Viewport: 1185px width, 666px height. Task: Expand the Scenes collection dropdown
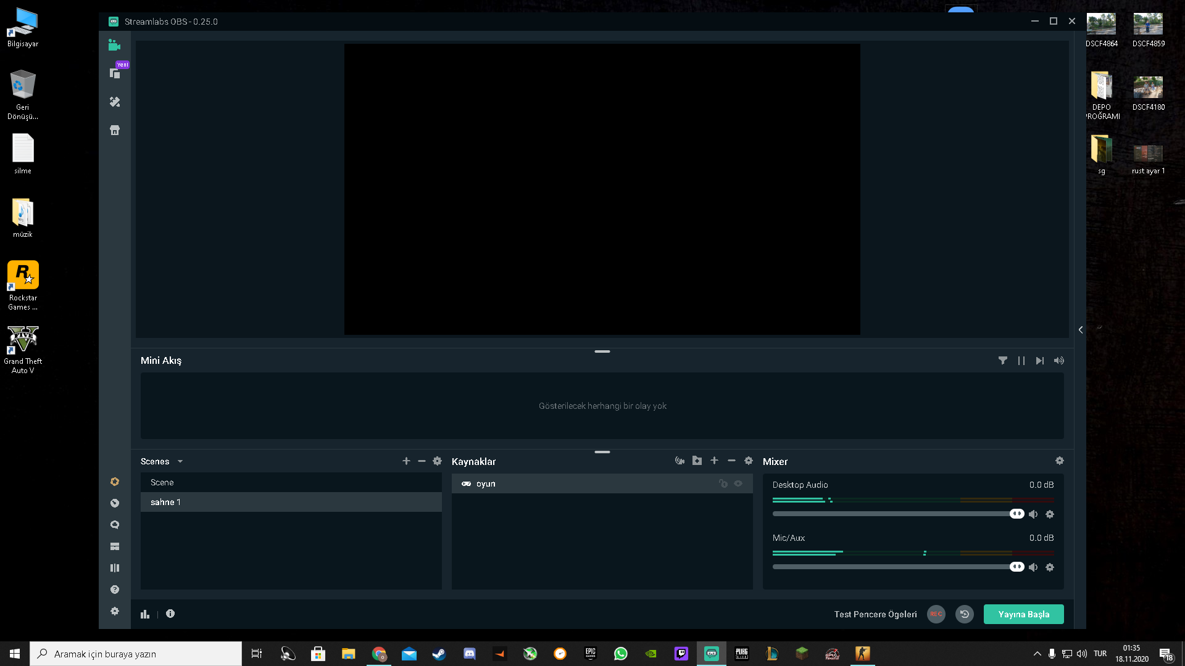coord(180,461)
